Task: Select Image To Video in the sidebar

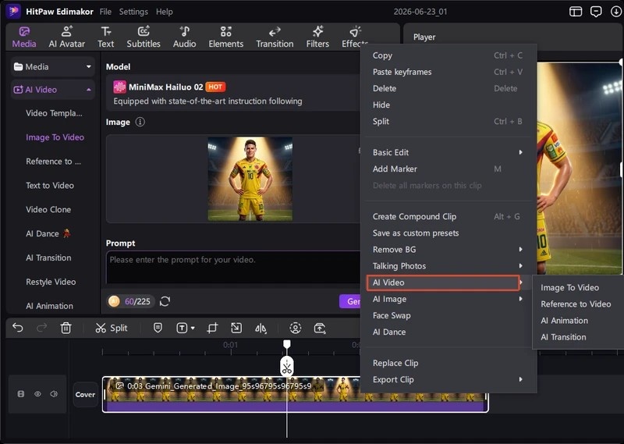Action: tap(55, 137)
